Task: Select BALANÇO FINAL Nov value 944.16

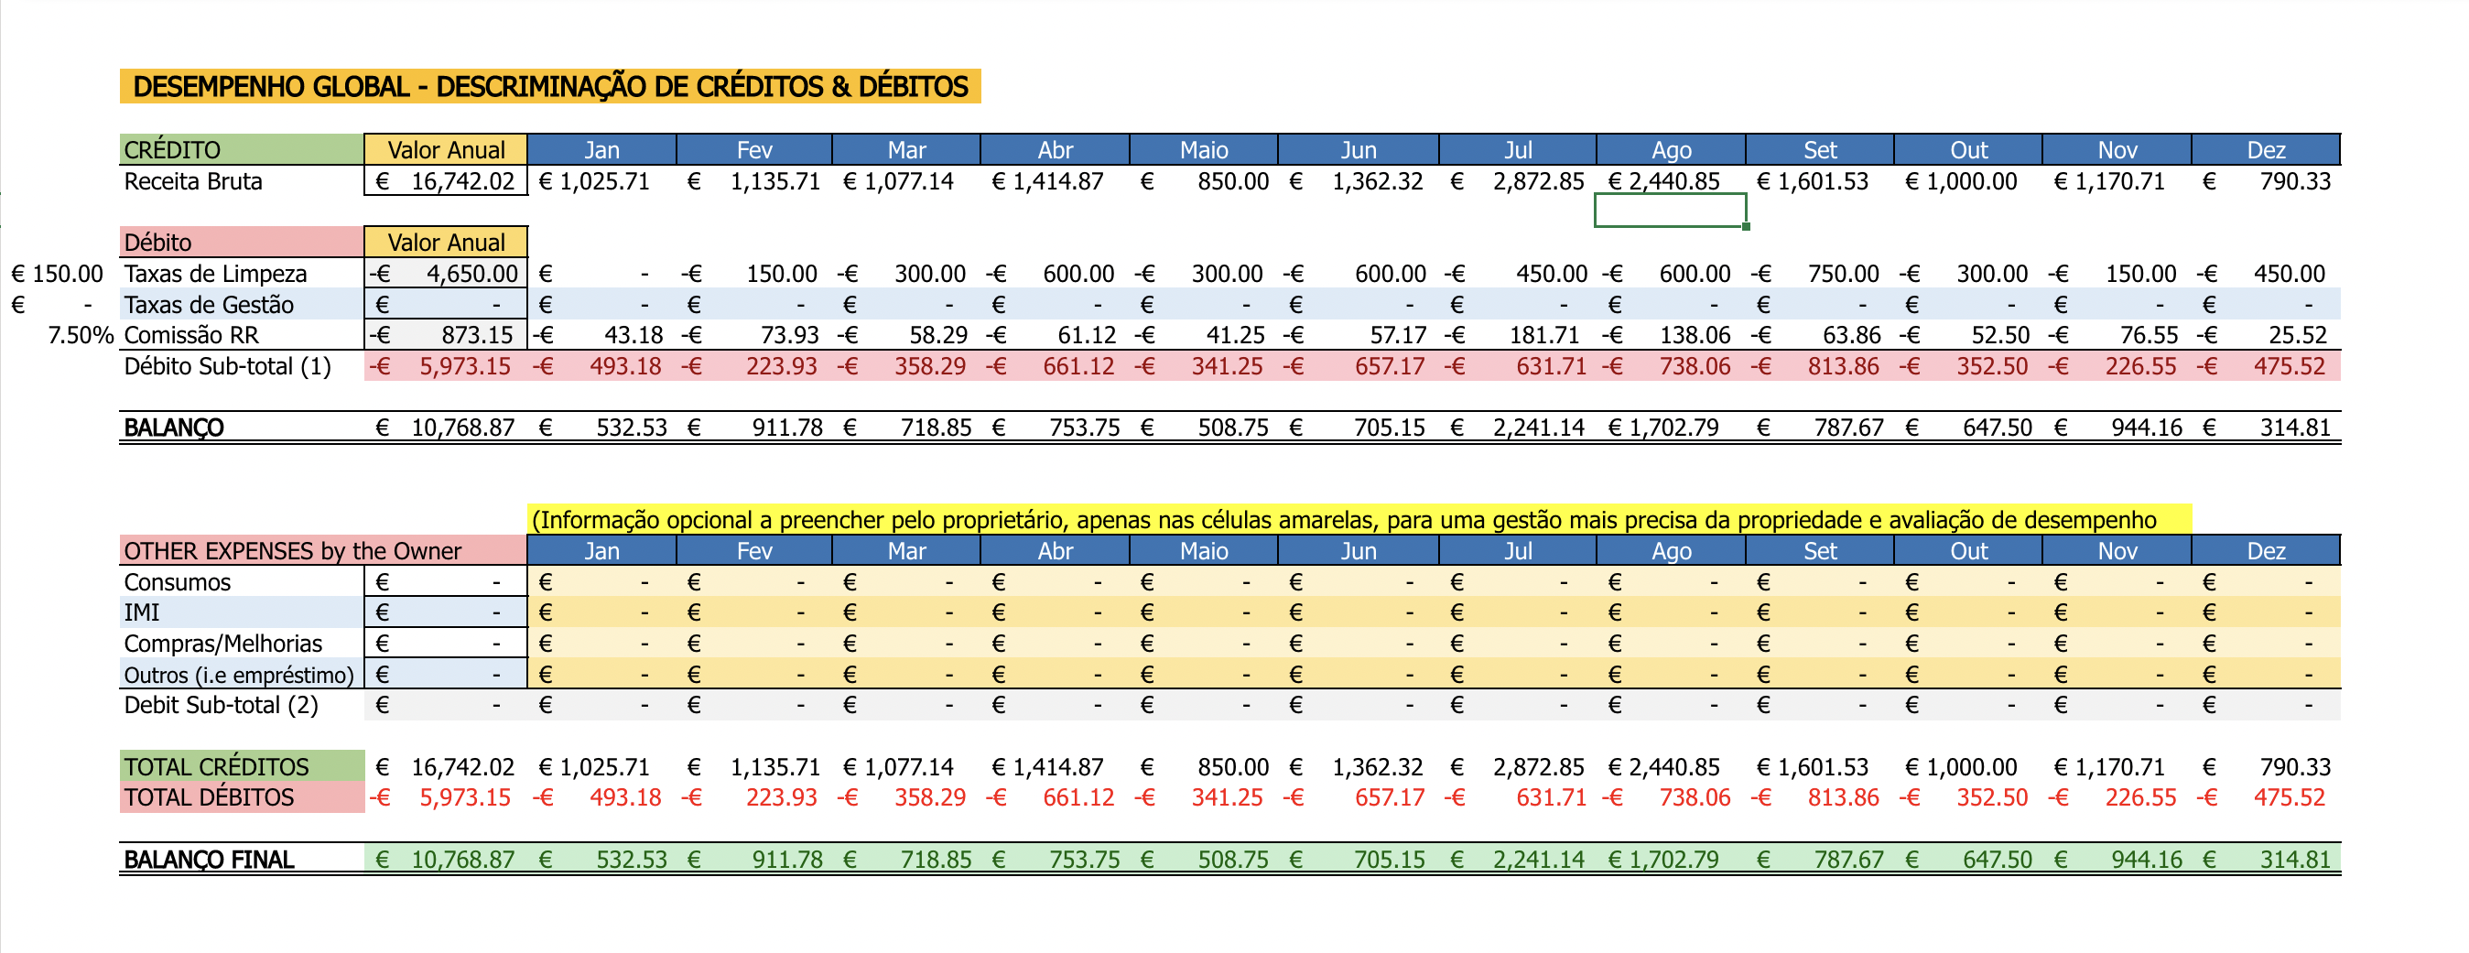Action: (2117, 859)
